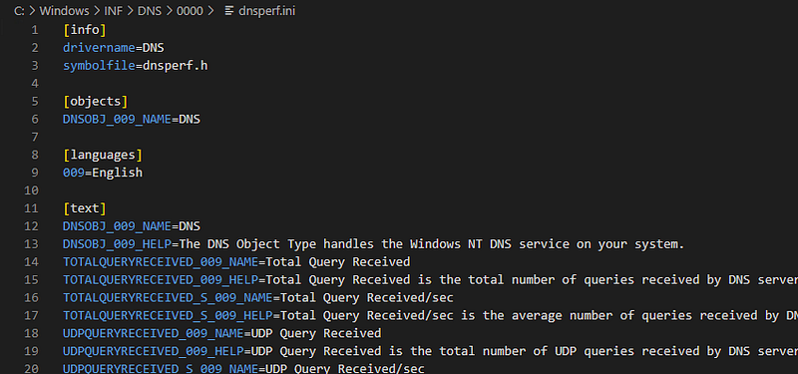The width and height of the screenshot is (798, 374).
Task: Click the [text] section header
Action: pos(85,208)
